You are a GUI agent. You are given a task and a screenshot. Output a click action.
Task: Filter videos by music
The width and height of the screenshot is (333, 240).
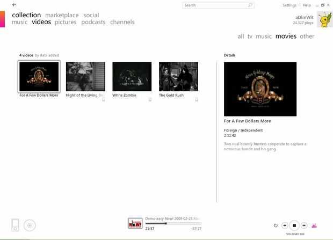[264, 37]
